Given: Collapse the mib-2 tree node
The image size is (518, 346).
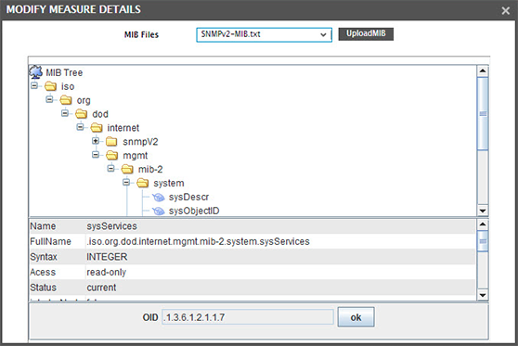Looking at the screenshot, I should point(111,169).
